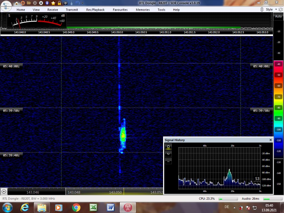This screenshot has width=284, height=213.
Task: Click the circle mode button in Signal History
Action: 168,146
